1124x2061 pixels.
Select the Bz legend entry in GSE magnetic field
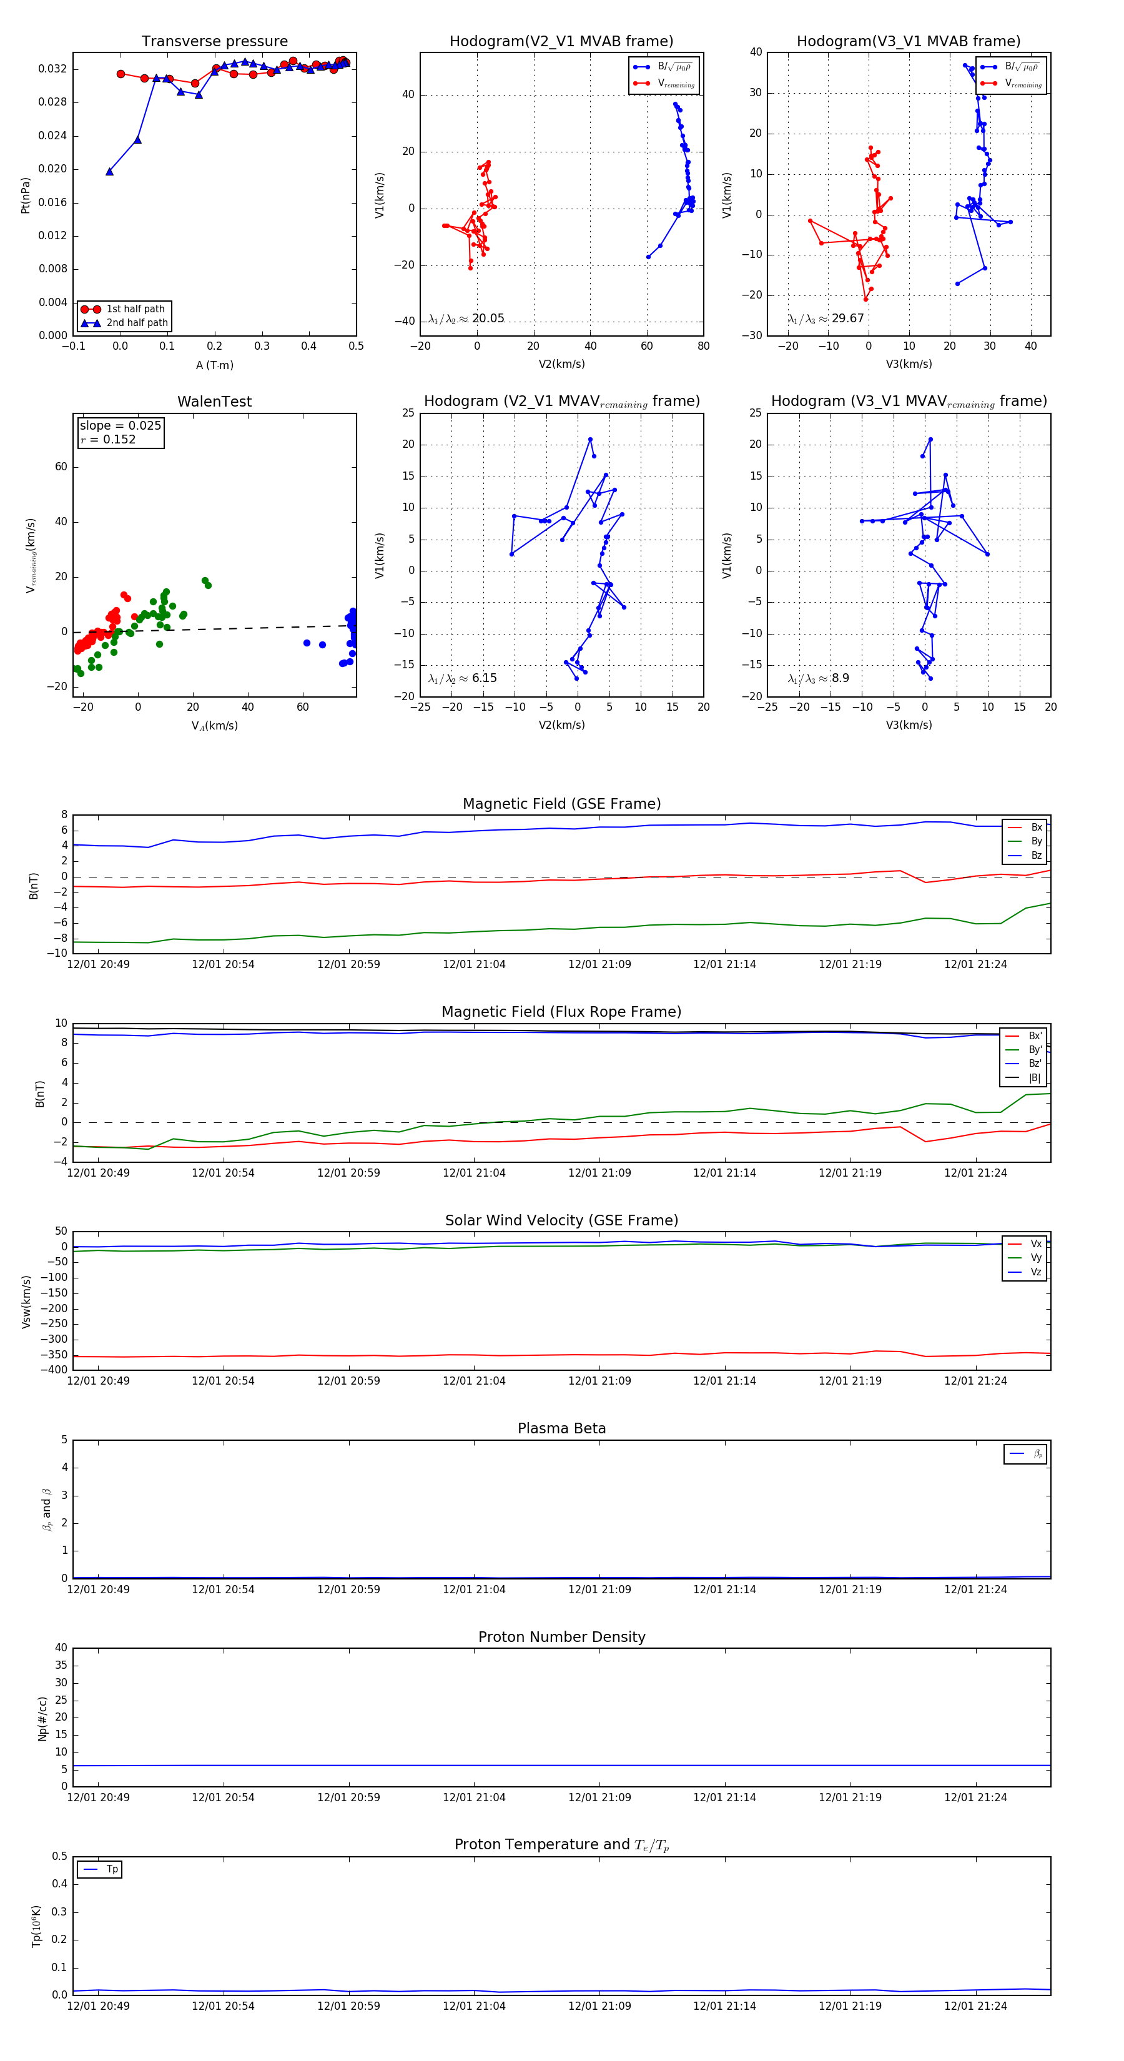(1025, 855)
